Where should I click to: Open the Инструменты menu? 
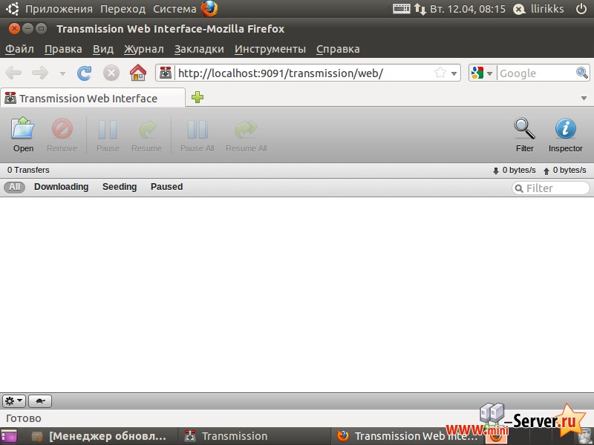tap(270, 49)
